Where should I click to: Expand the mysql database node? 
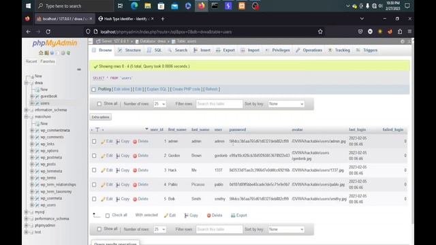[x=26, y=212]
